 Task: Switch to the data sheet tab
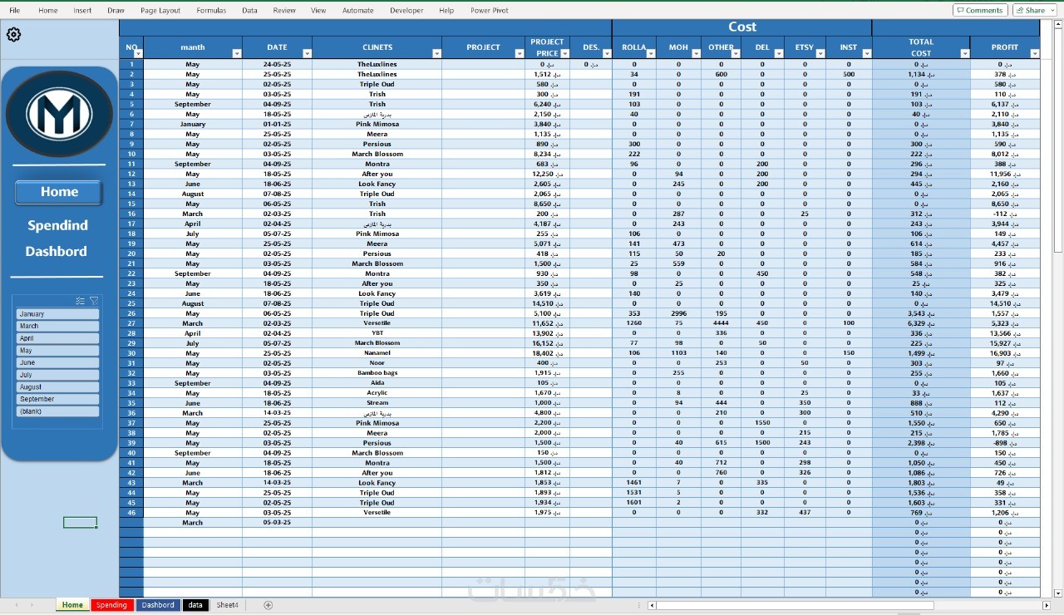coord(195,605)
